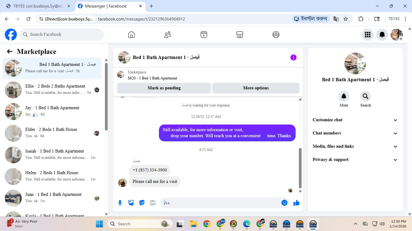Bookmark this page star icon
The height and width of the screenshot is (231, 412).
click(x=346, y=19)
